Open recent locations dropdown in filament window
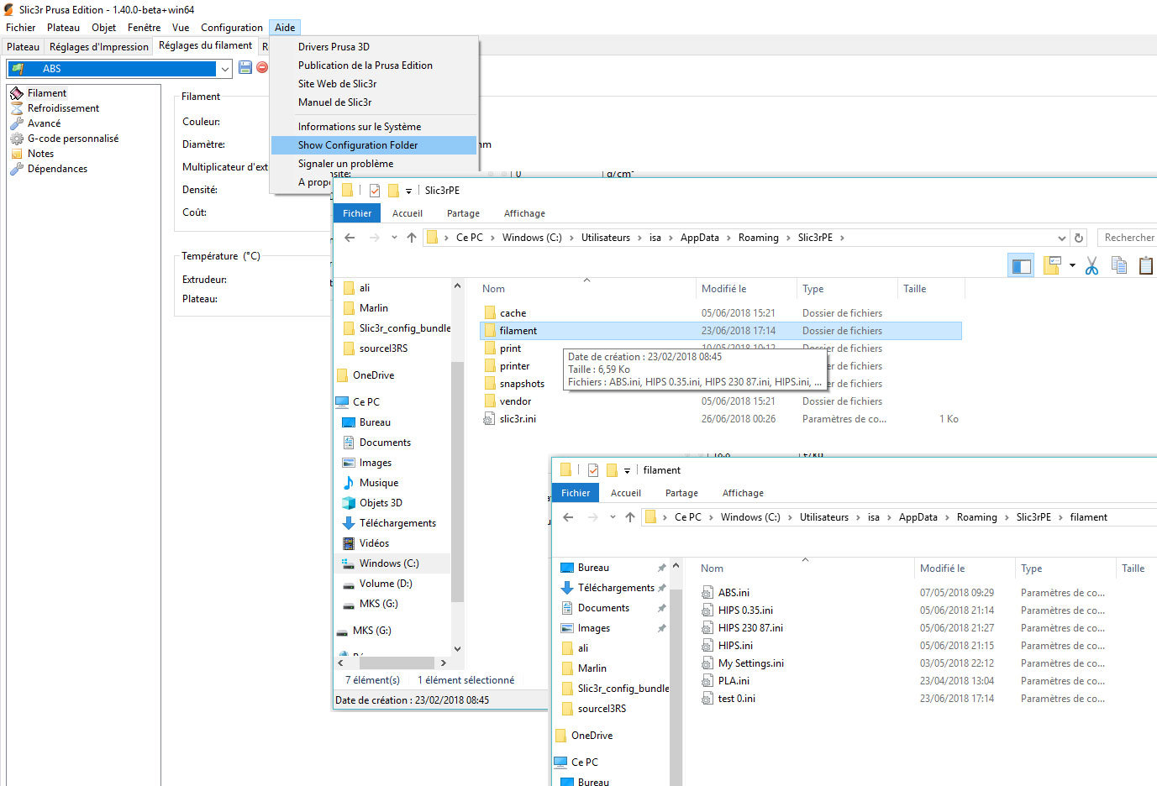 (613, 517)
